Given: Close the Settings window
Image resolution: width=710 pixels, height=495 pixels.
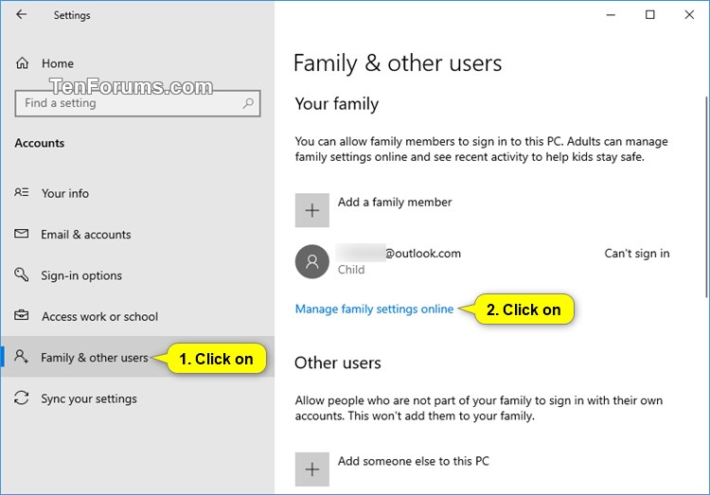Looking at the screenshot, I should (689, 15).
